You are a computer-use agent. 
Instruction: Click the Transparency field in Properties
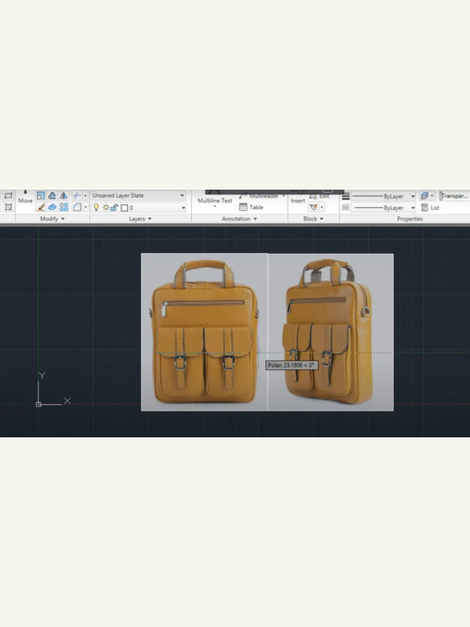[x=454, y=195]
